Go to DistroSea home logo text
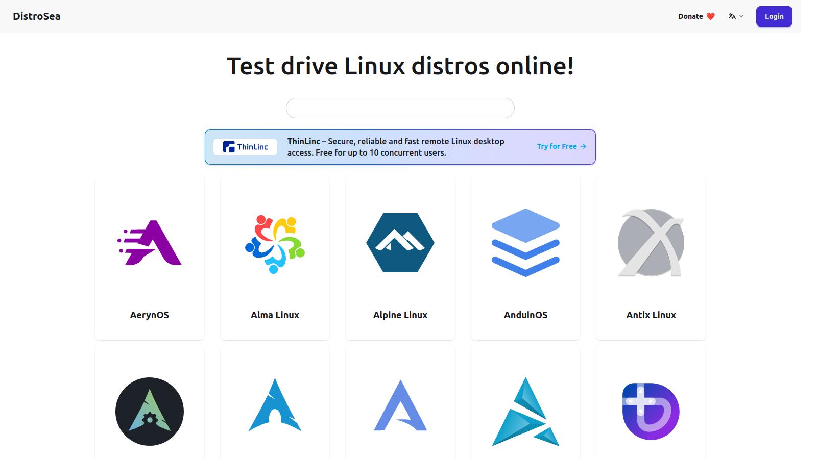The height and width of the screenshot is (459, 817). pyautogui.click(x=37, y=16)
